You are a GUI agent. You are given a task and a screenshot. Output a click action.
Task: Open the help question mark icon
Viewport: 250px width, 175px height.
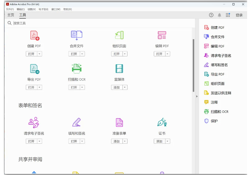pyautogui.click(x=211, y=15)
